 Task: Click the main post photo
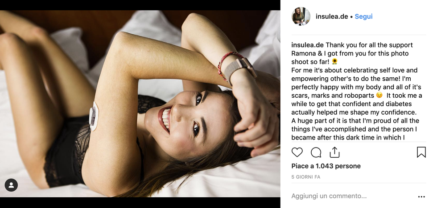click(x=140, y=104)
